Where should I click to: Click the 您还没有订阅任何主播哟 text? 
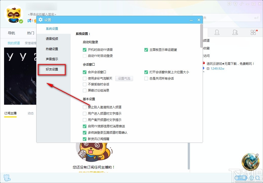pos(94,167)
